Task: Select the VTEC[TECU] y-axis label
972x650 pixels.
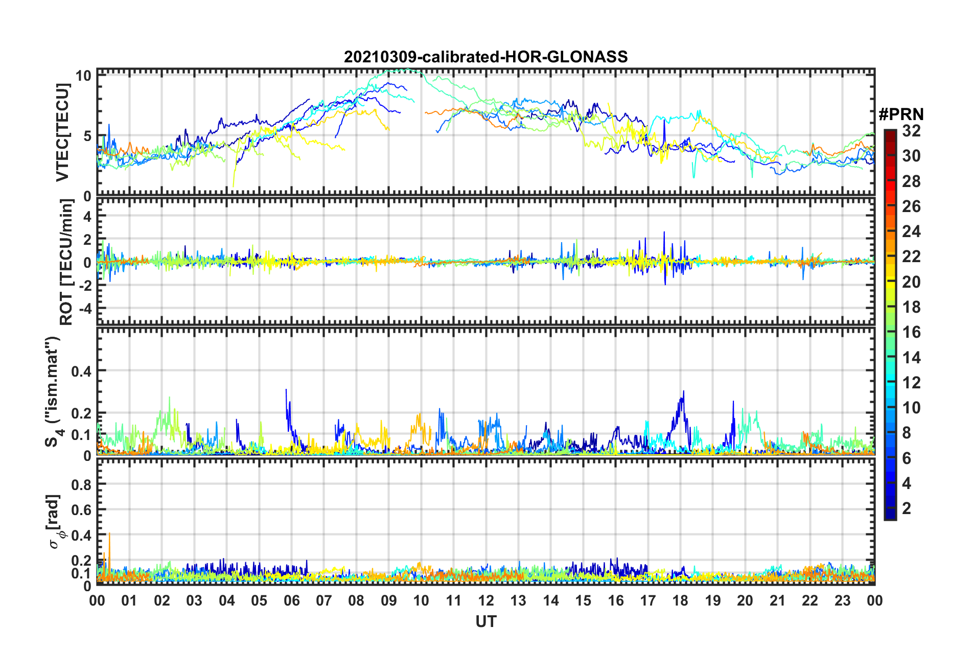Action: tap(62, 133)
